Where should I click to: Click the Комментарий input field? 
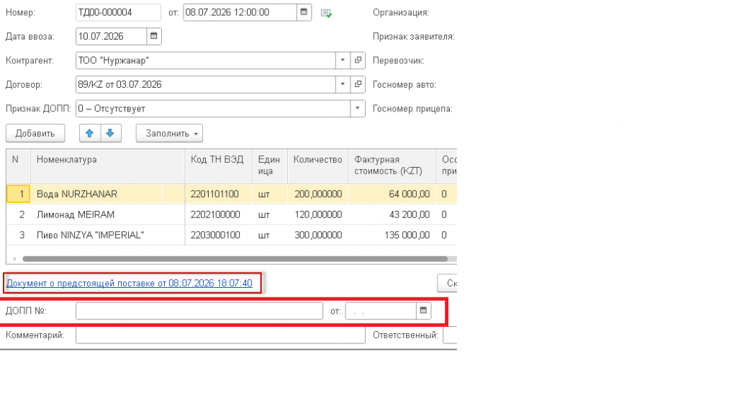220,335
